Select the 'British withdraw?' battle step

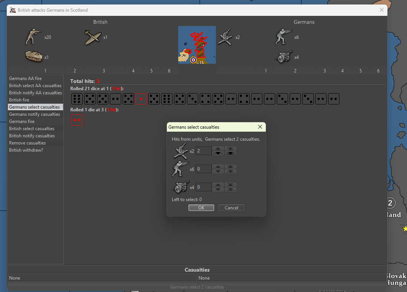pos(26,150)
